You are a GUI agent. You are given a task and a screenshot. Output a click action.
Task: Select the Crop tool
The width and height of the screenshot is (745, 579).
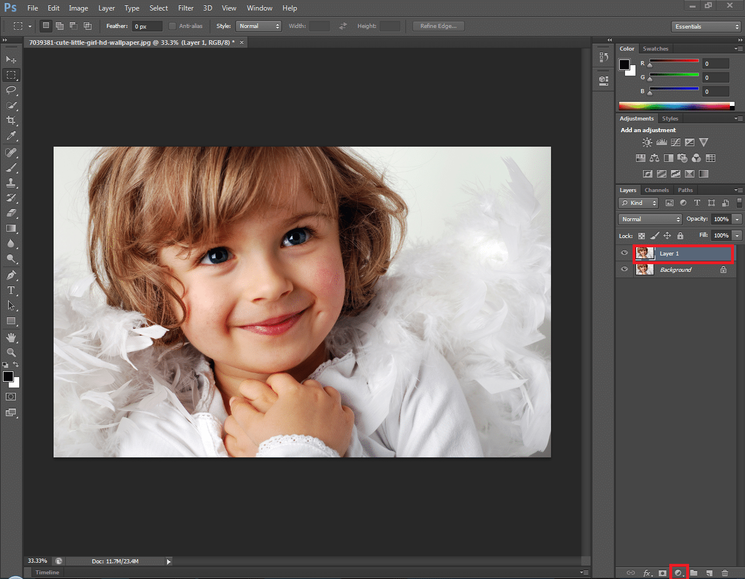click(11, 120)
